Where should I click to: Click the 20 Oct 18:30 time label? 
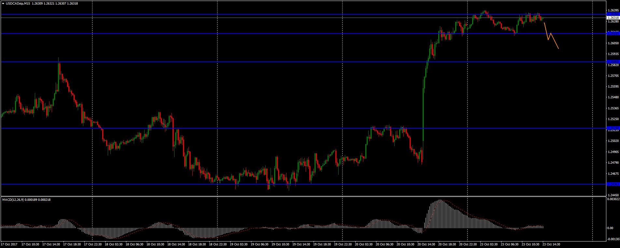(447, 244)
